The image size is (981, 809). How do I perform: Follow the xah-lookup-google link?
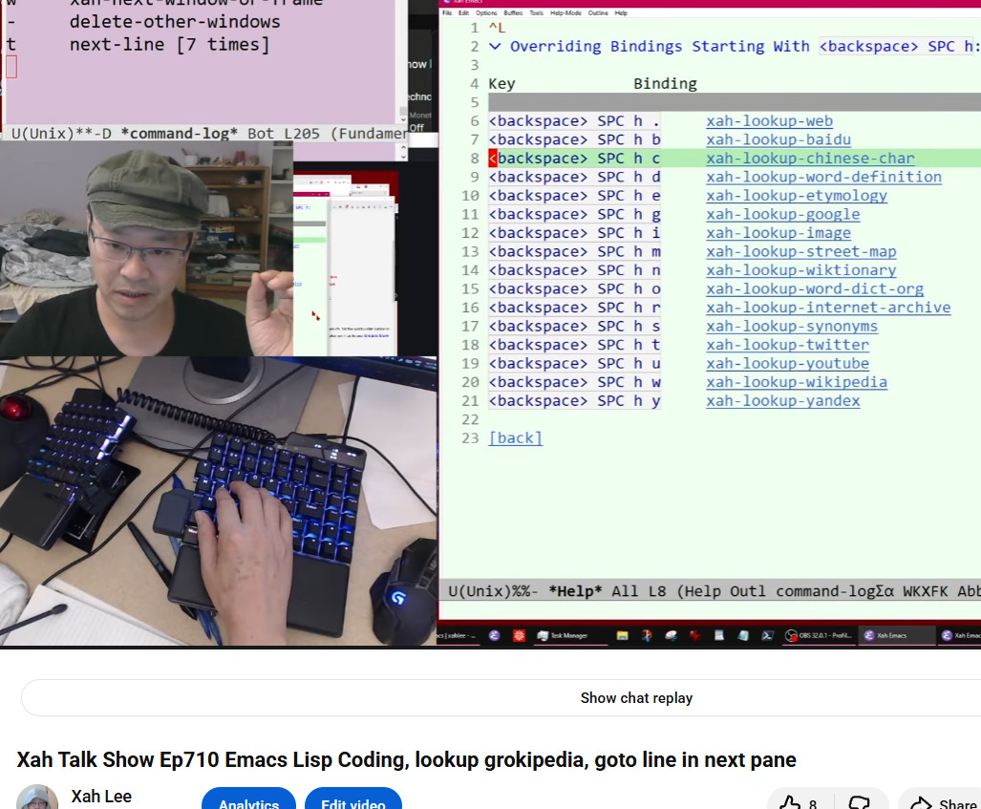(782, 214)
